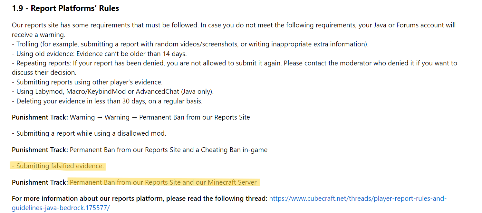Image resolution: width=482 pixels, height=213 pixels.
Task: Click "Submitting a report while using a disallowed mod"
Action: [x=89, y=133]
